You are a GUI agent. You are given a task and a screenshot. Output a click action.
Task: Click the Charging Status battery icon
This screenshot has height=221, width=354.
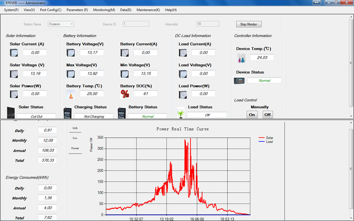pyautogui.click(x=68, y=112)
